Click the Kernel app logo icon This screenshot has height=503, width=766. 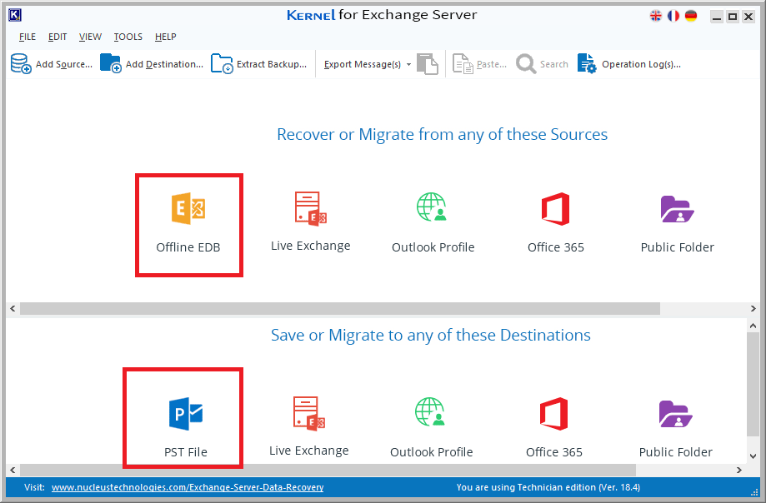click(15, 15)
